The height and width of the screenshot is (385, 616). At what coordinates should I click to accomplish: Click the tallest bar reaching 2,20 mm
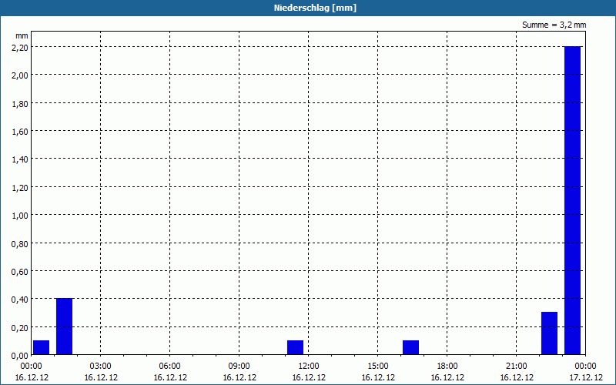pyautogui.click(x=572, y=200)
